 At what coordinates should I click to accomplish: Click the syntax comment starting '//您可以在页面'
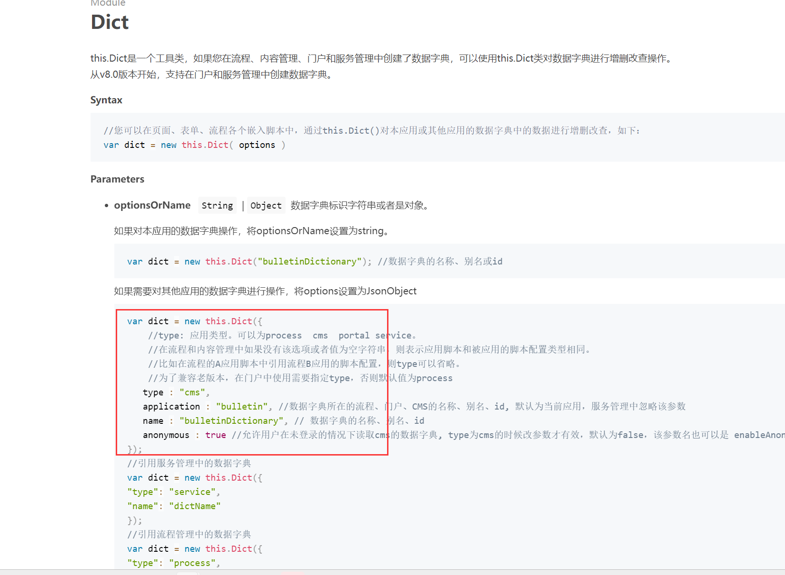372,130
